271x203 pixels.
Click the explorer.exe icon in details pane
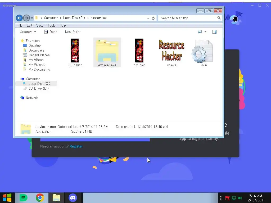pyautogui.click(x=26, y=129)
